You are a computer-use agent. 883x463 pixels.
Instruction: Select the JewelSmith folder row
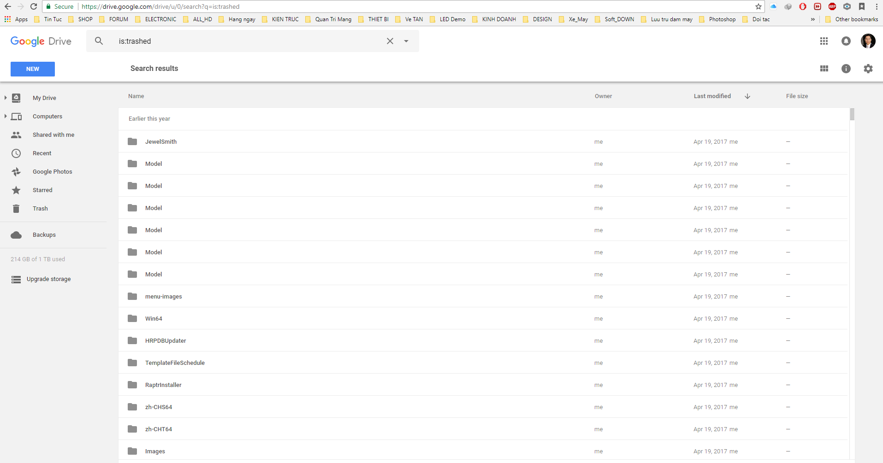coord(483,141)
